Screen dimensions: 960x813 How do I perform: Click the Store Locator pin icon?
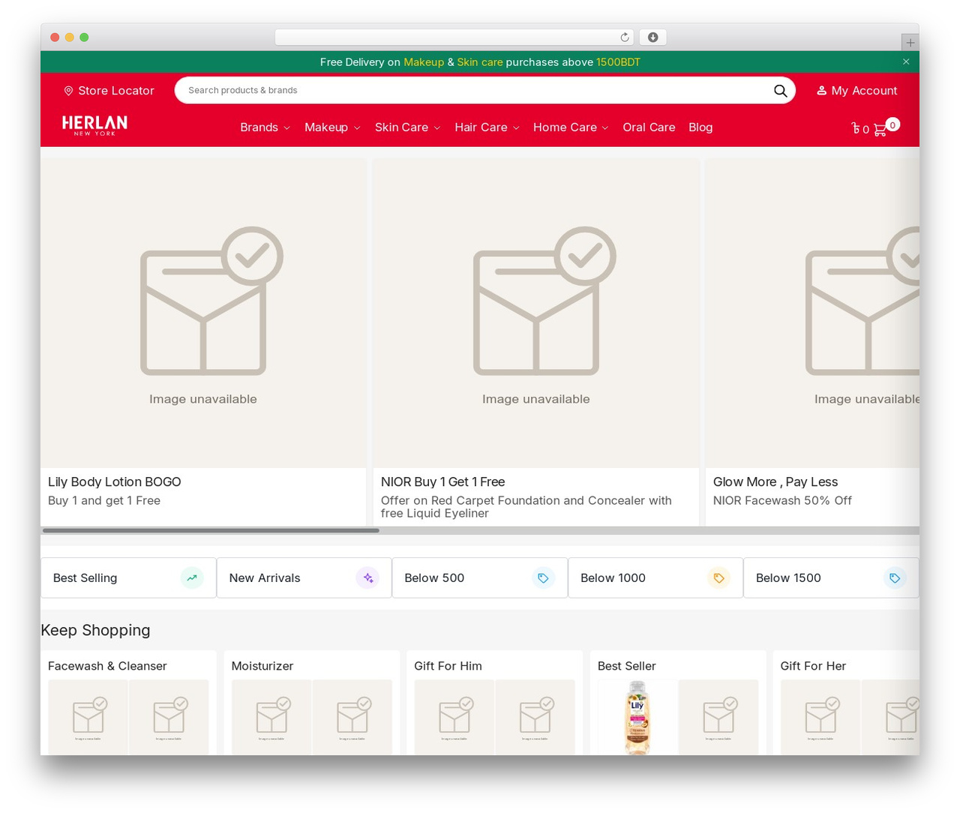[x=68, y=91]
